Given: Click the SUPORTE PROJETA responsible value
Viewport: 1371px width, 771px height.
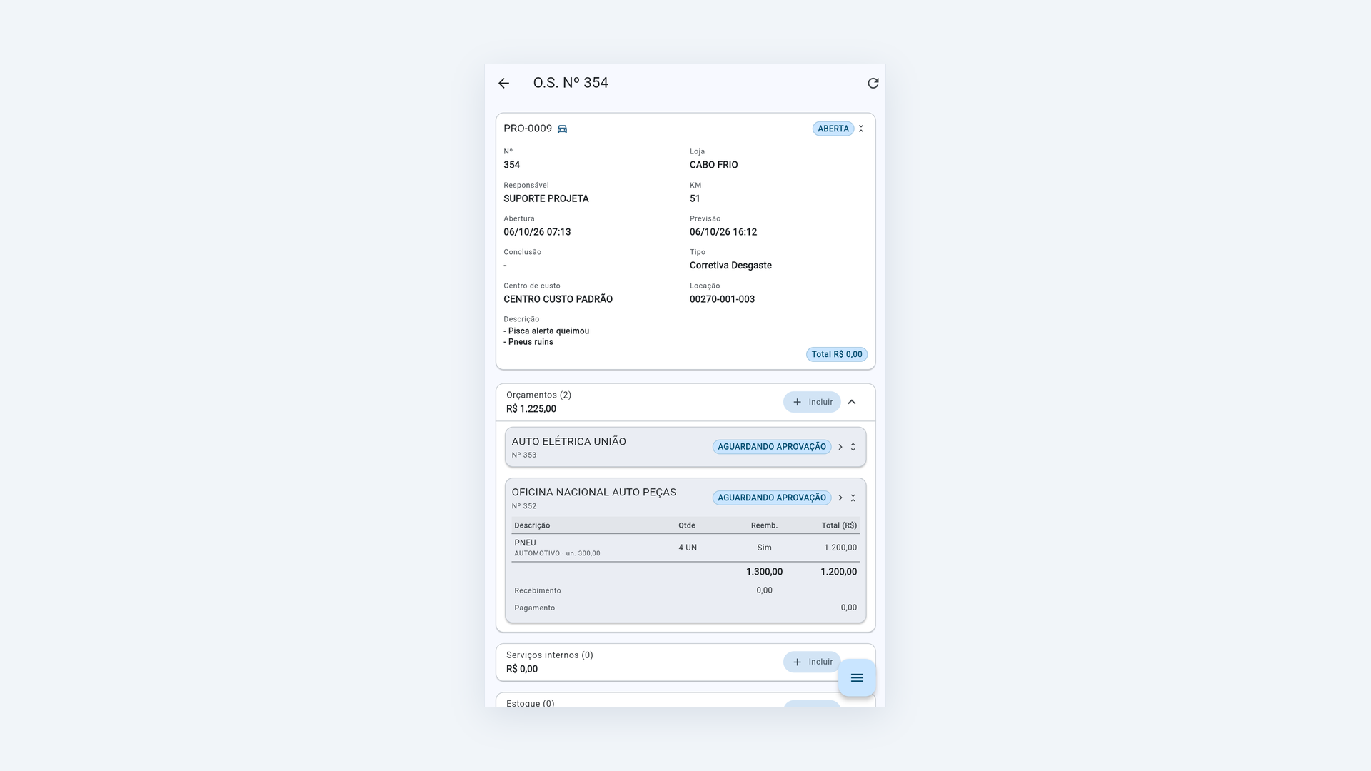Looking at the screenshot, I should click(x=546, y=198).
